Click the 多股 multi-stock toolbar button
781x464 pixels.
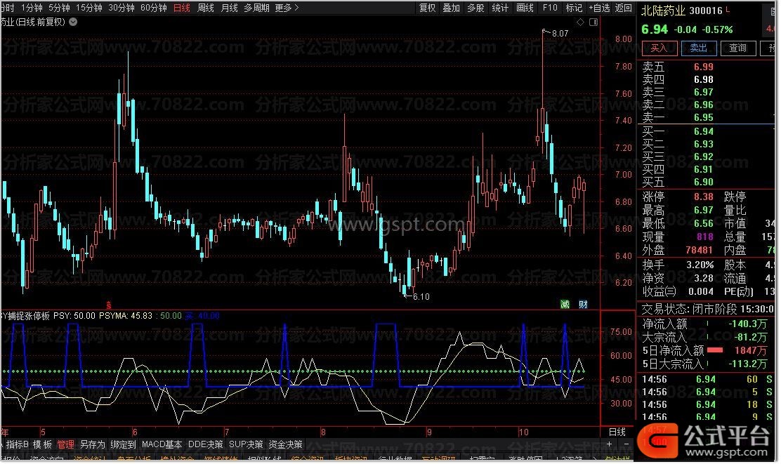click(475, 8)
